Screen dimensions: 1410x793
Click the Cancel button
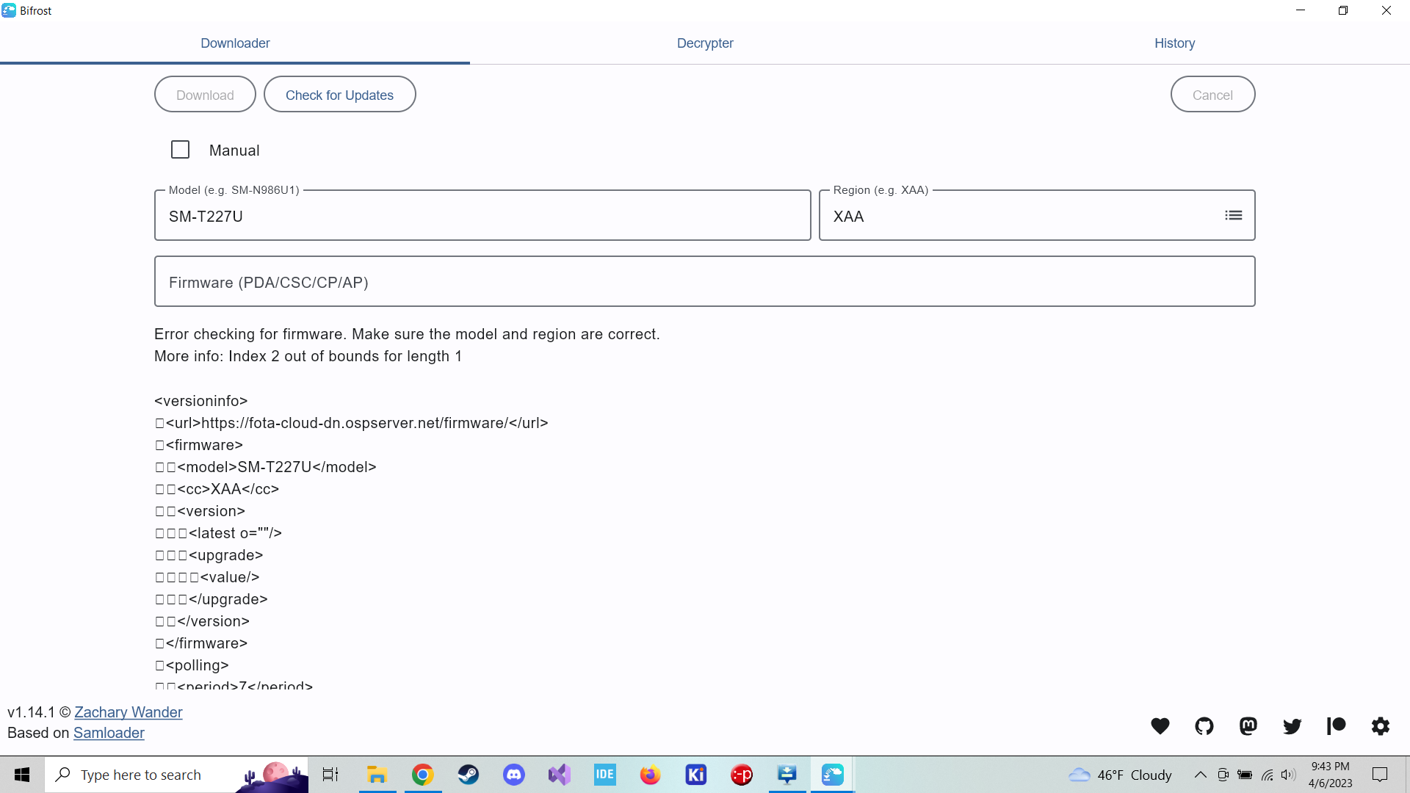[1212, 95]
